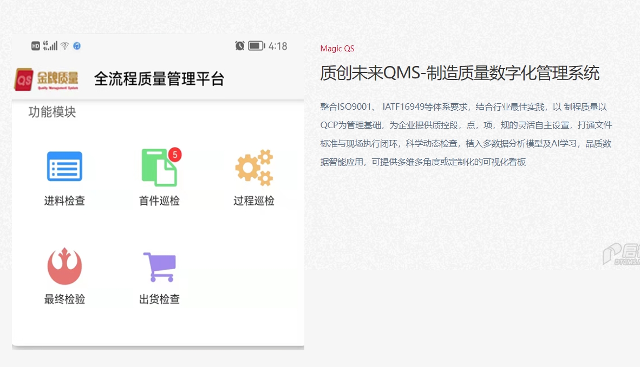This screenshot has height=367, width=640.
Task: Tap the battery indicator in status bar
Action: point(256,46)
